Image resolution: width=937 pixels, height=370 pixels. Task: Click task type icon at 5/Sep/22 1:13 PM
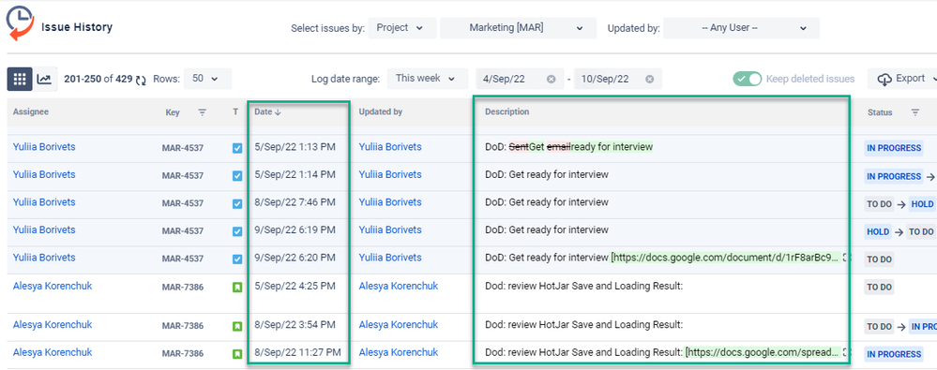pyautogui.click(x=237, y=148)
